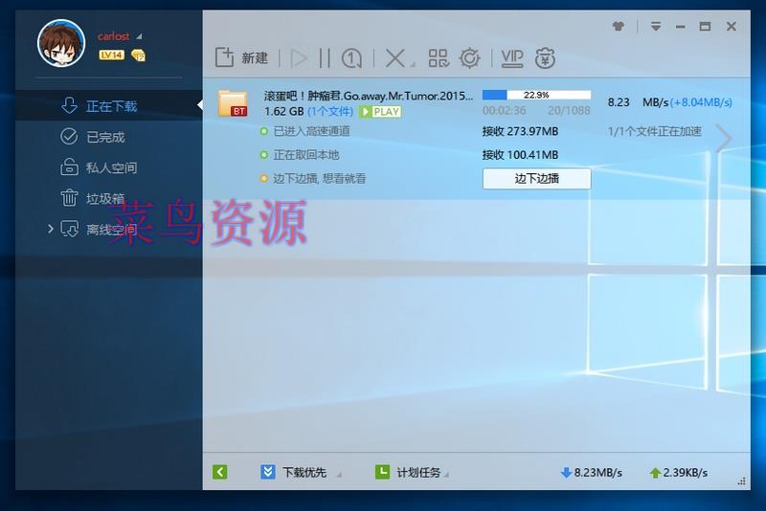Viewport: 766px width, 511px height.
Task: Click the 计划任务 green icon
Action: (x=382, y=472)
